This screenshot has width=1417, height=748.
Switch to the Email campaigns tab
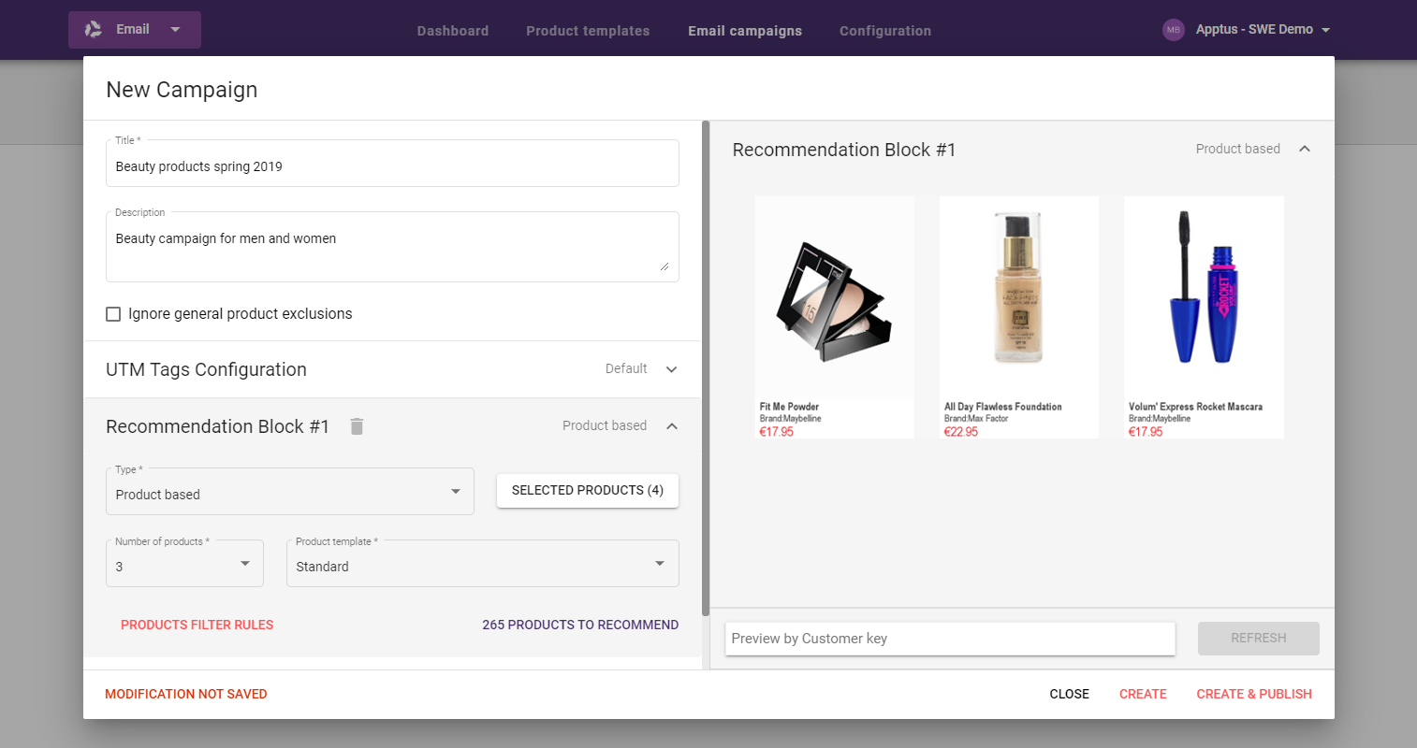(x=745, y=31)
